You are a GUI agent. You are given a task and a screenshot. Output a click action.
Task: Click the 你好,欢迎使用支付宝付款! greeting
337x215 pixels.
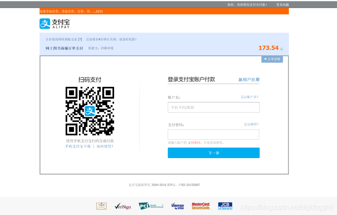247,5
